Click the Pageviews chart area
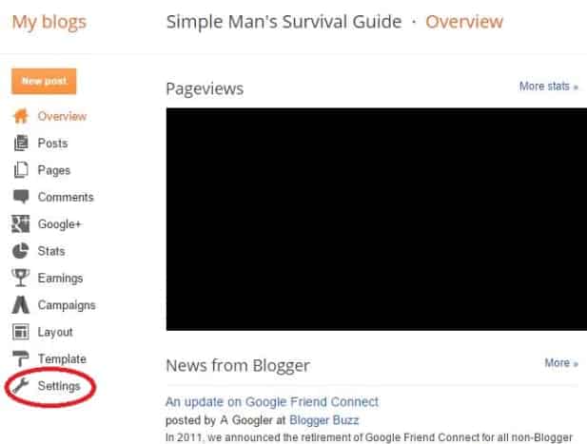Image resolution: width=587 pixels, height=444 pixels. pyautogui.click(x=377, y=220)
